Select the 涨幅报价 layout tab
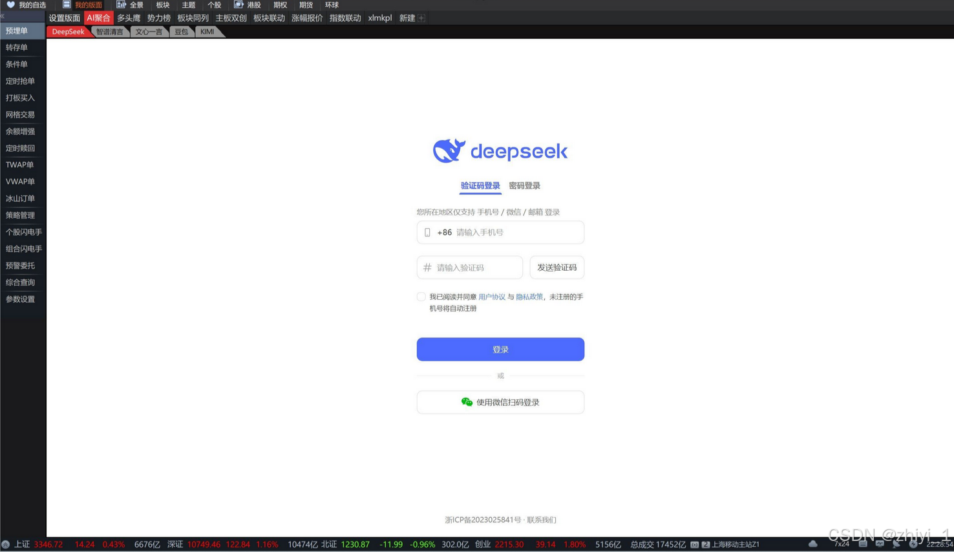The image size is (954, 552). point(307,18)
